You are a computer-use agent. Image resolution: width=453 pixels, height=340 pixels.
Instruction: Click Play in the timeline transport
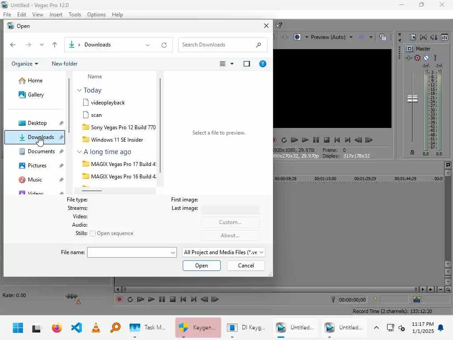[x=151, y=300]
